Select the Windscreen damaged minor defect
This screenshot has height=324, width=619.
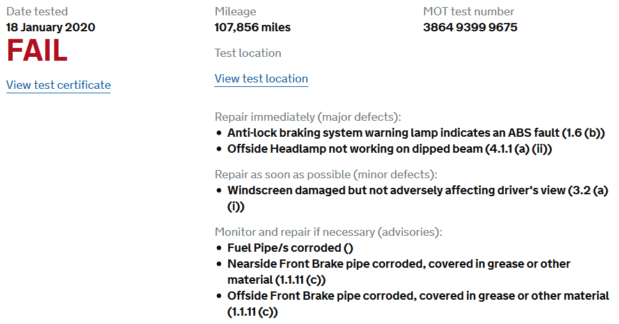coord(418,198)
